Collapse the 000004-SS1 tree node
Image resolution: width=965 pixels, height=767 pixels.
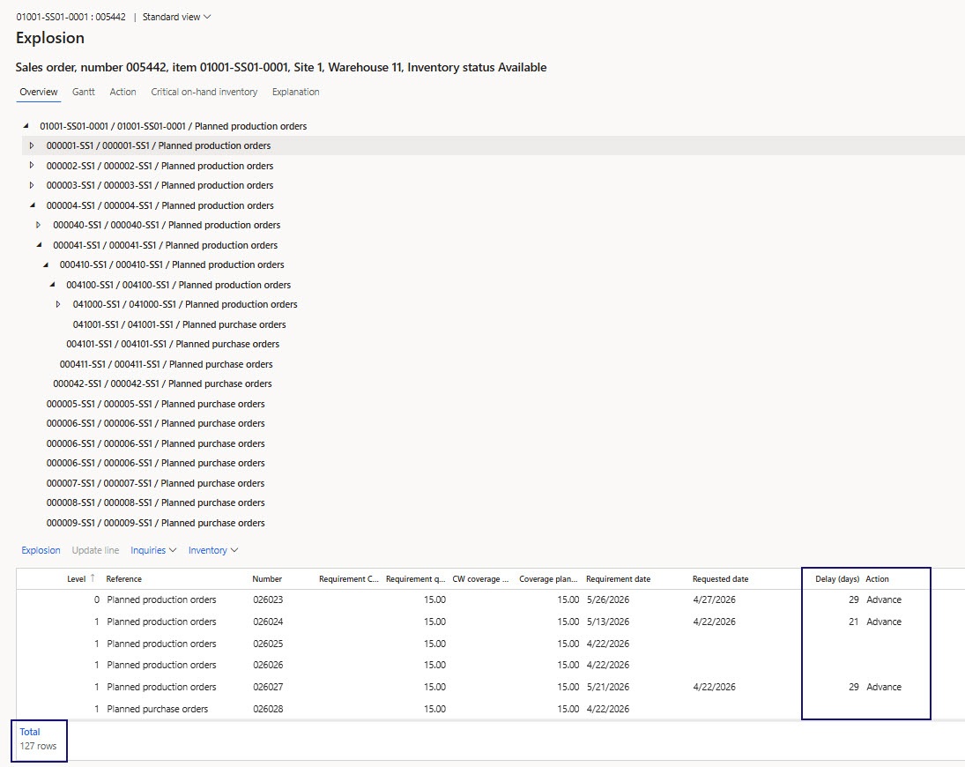[32, 205]
